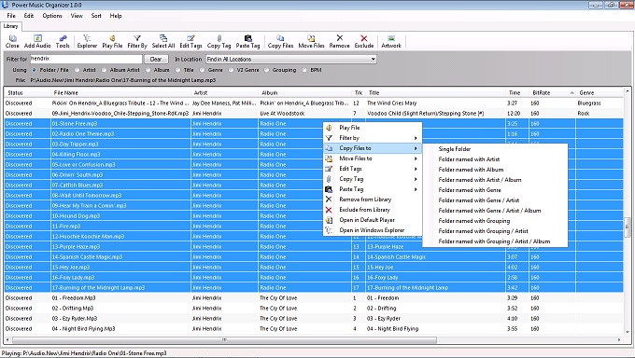
Task: Click the Remove toolbar icon
Action: click(x=339, y=42)
